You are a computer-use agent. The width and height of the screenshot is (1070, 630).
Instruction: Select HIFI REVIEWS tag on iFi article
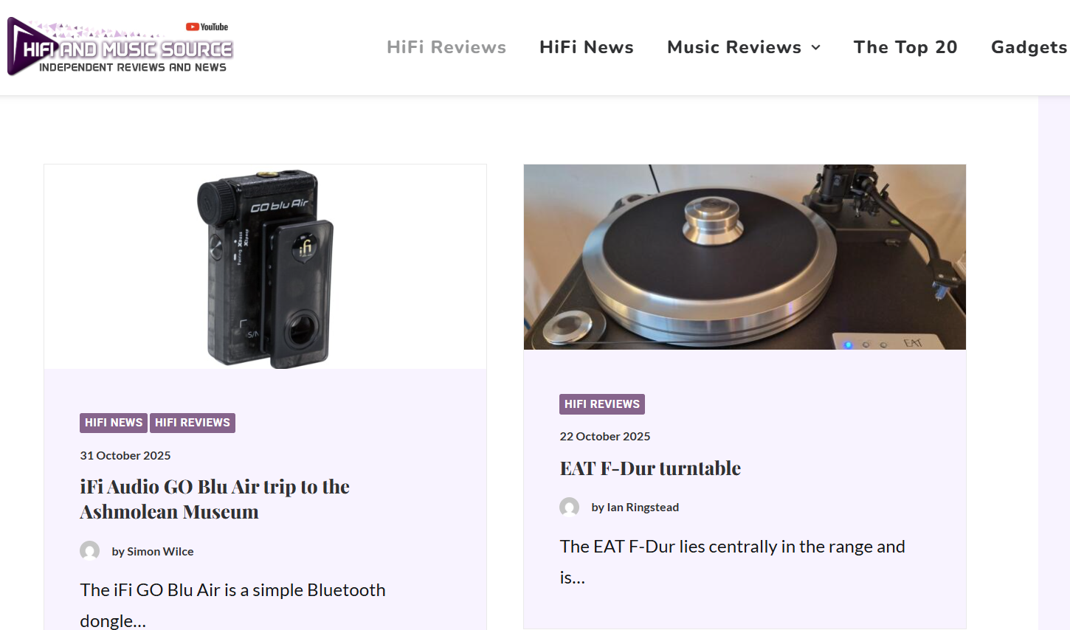click(x=193, y=423)
